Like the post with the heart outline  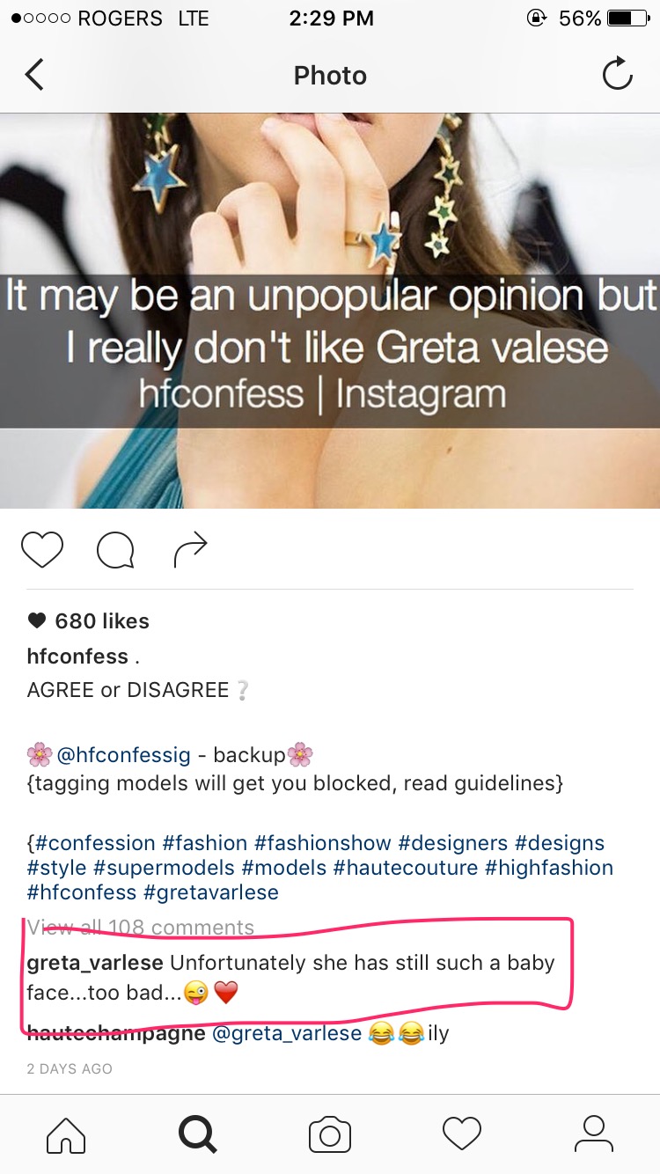coord(42,551)
